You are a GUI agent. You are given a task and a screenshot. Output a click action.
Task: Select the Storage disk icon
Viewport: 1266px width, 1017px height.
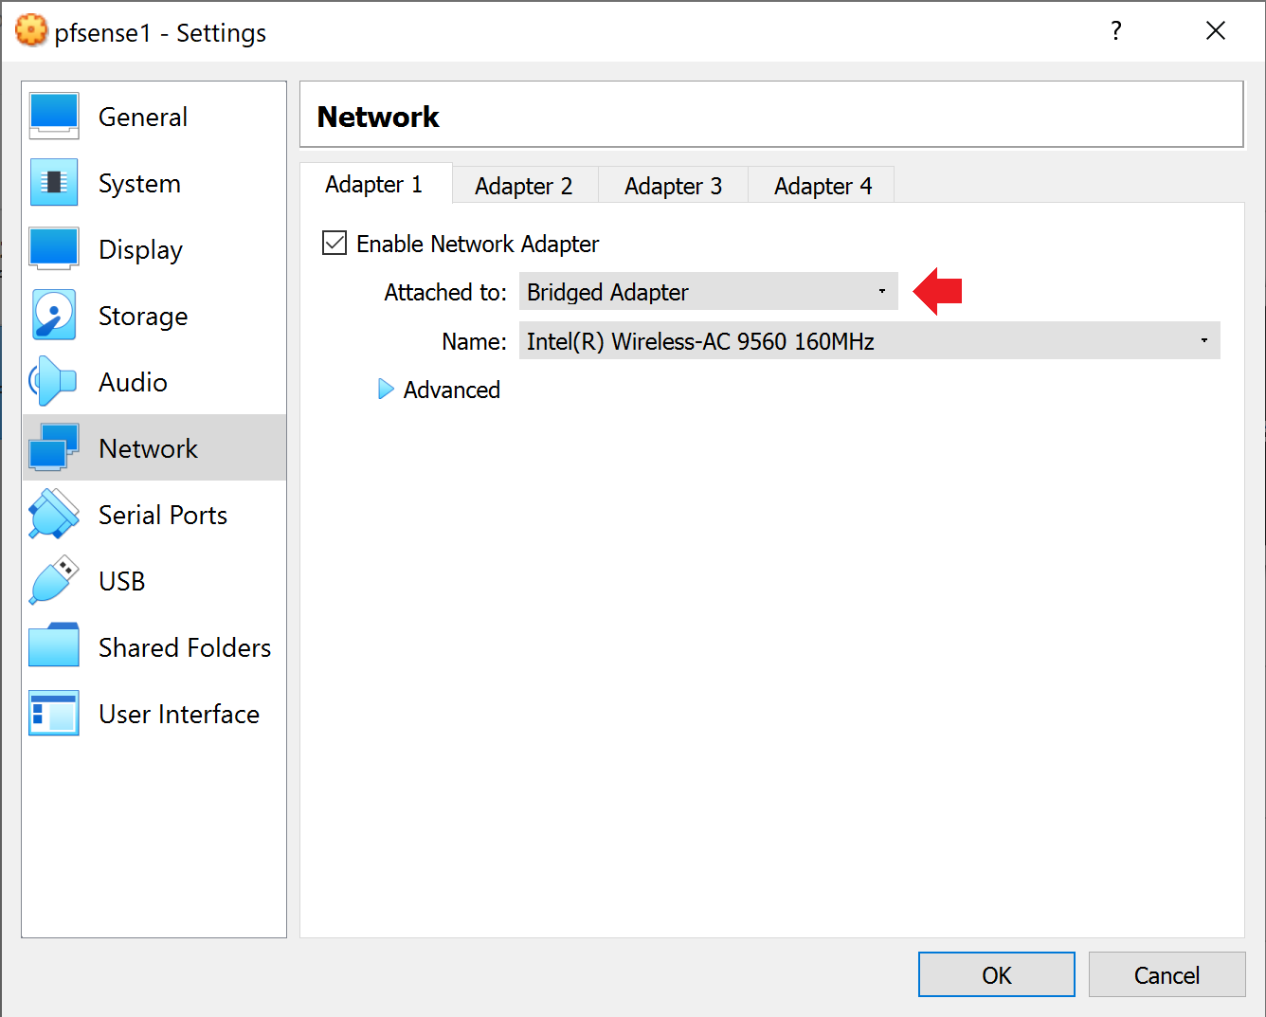(54, 316)
